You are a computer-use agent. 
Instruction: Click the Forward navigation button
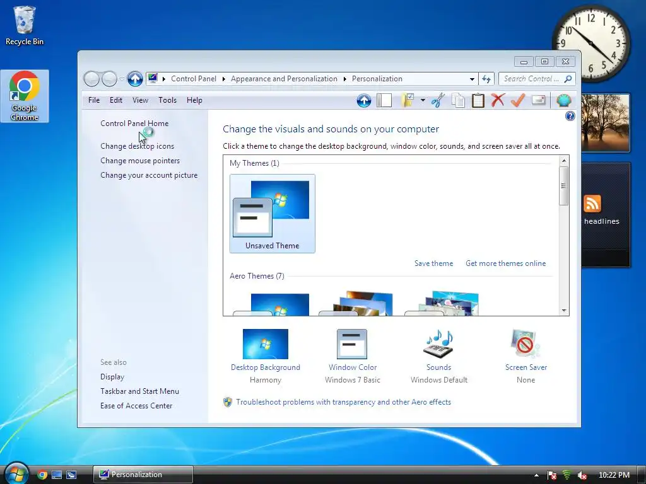point(109,79)
